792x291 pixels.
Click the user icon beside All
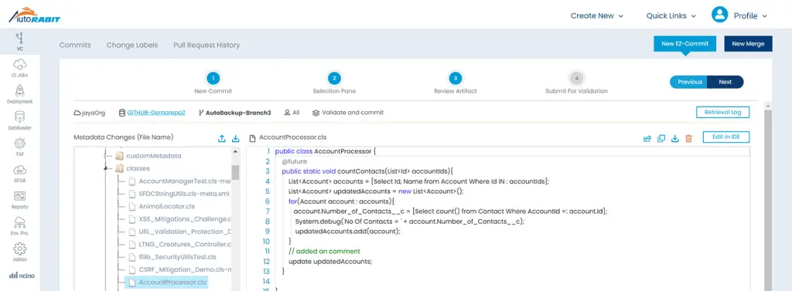click(288, 113)
